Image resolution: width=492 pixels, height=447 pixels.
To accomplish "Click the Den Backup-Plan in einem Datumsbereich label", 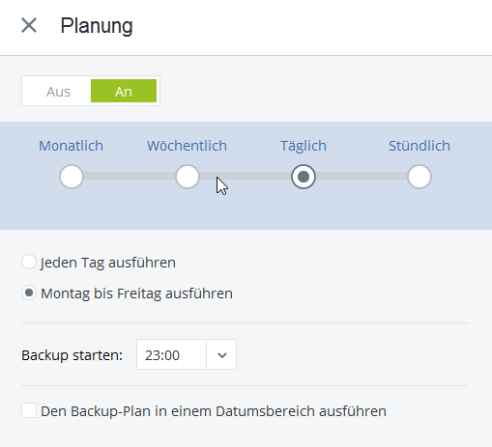I will 214,411.
